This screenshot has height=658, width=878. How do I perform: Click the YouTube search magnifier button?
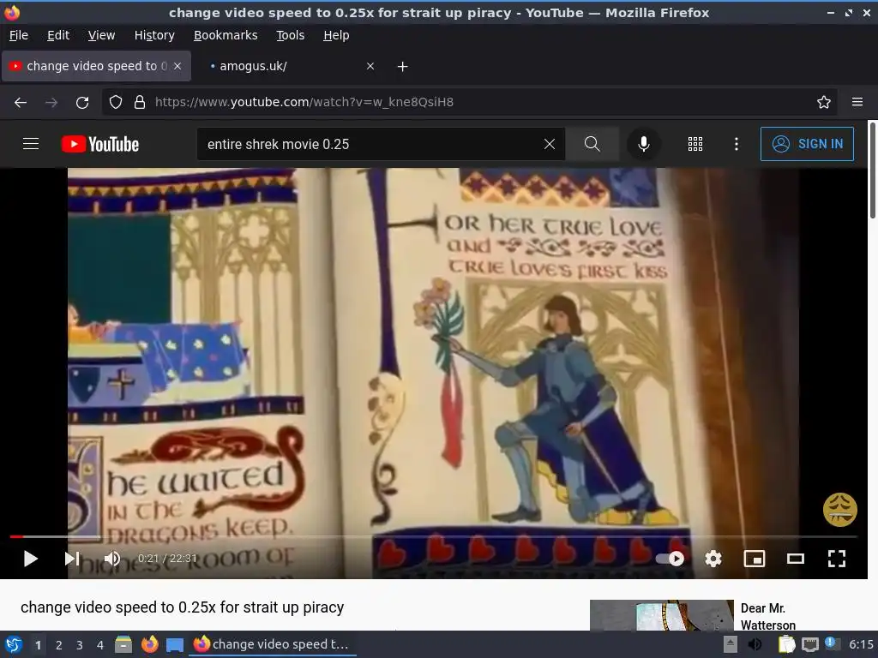592,144
